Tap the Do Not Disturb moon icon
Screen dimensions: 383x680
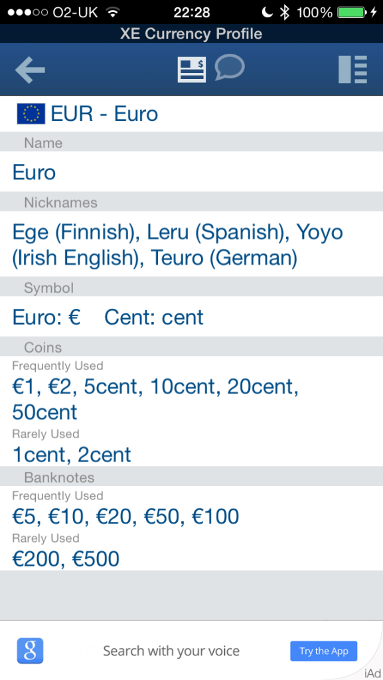tap(268, 12)
